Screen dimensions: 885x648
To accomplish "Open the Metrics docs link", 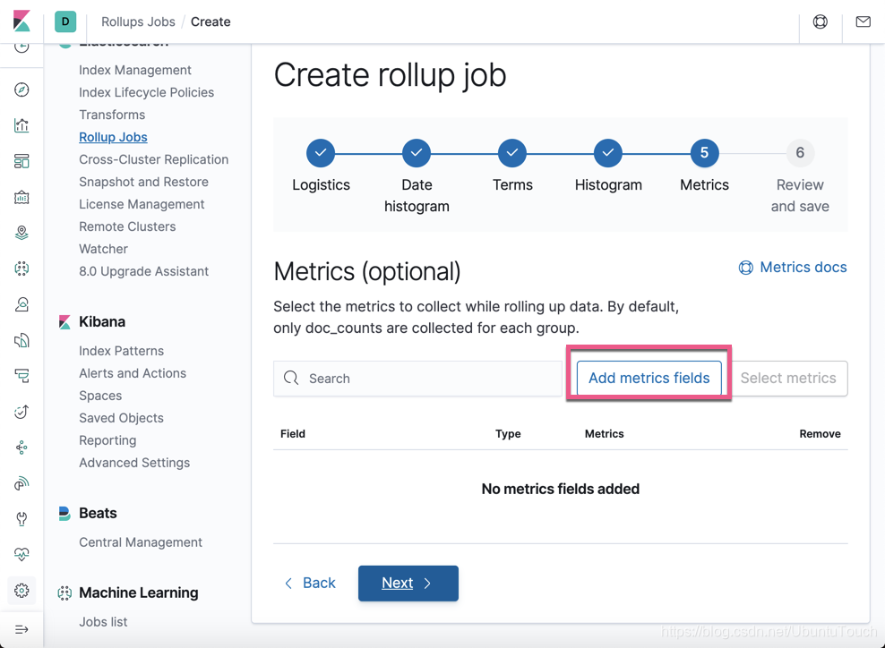I will coord(793,268).
